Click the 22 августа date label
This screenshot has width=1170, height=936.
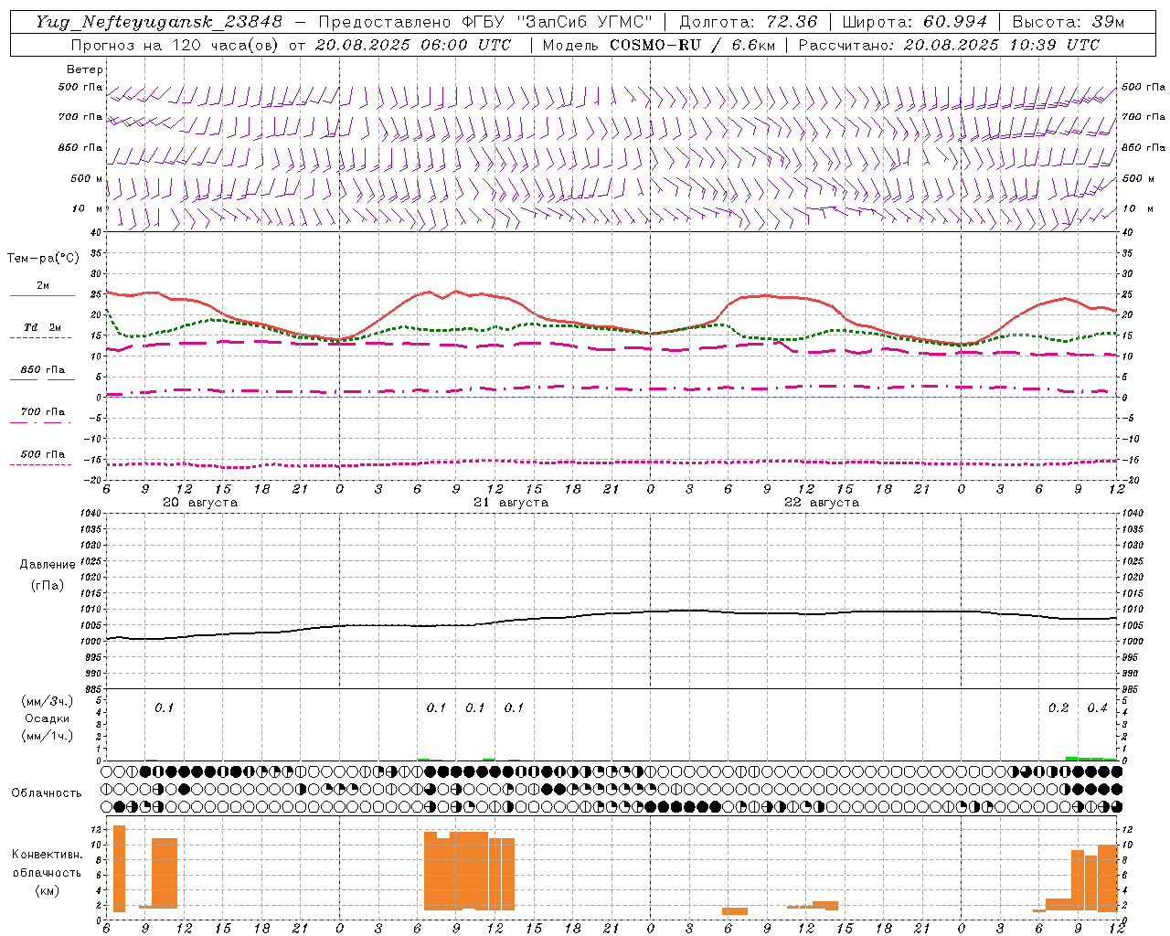coord(822,503)
